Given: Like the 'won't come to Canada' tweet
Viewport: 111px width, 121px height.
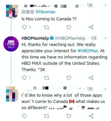Looking at the screenshot, I should tap(69, 116).
